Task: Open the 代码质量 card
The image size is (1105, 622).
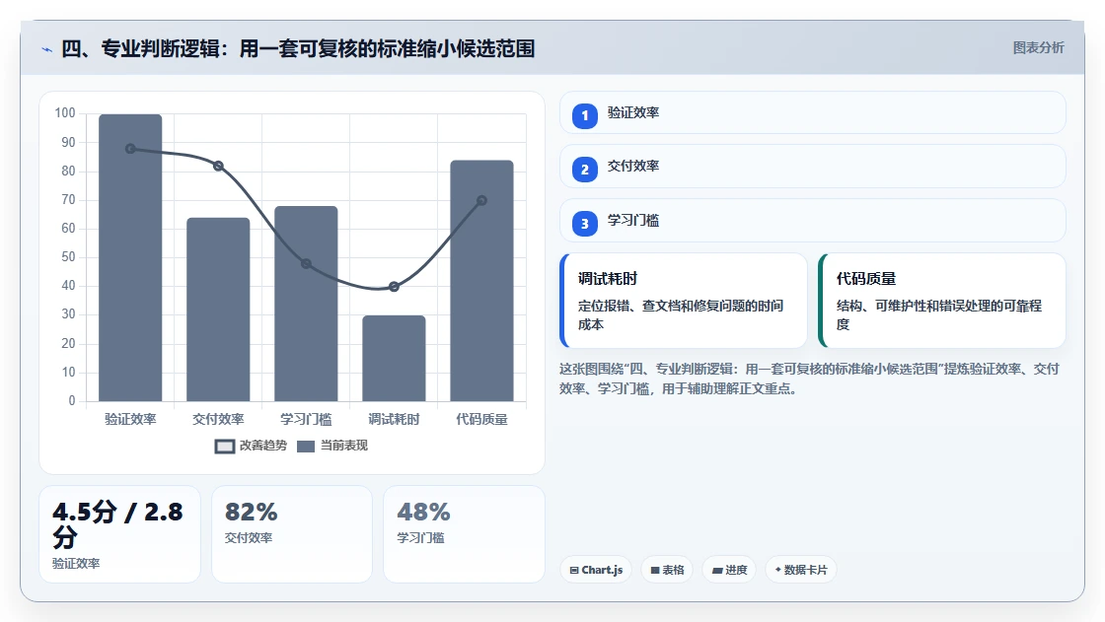Action: point(942,301)
